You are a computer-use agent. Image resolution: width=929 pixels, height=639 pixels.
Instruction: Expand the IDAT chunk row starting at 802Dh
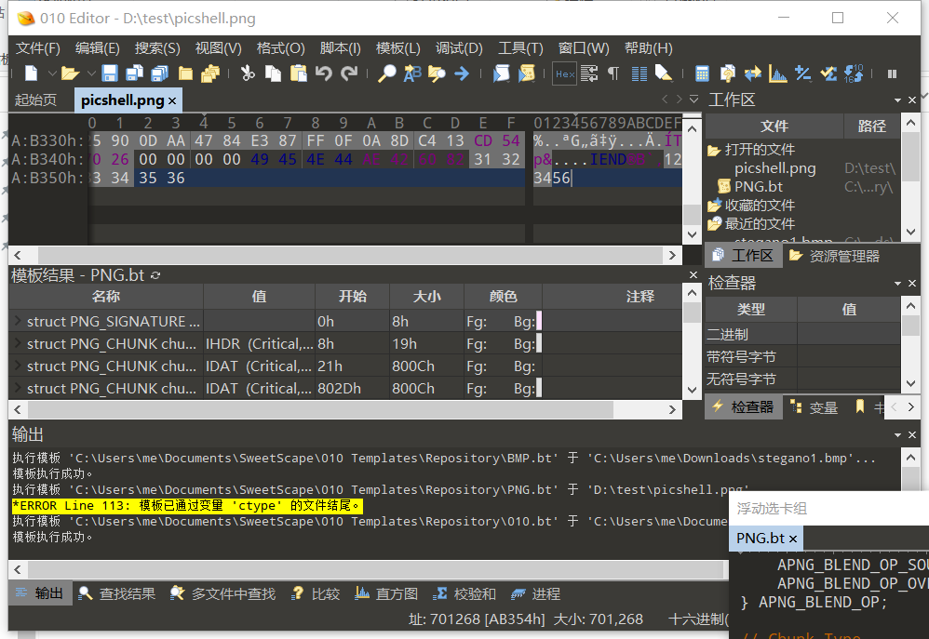[x=18, y=389]
